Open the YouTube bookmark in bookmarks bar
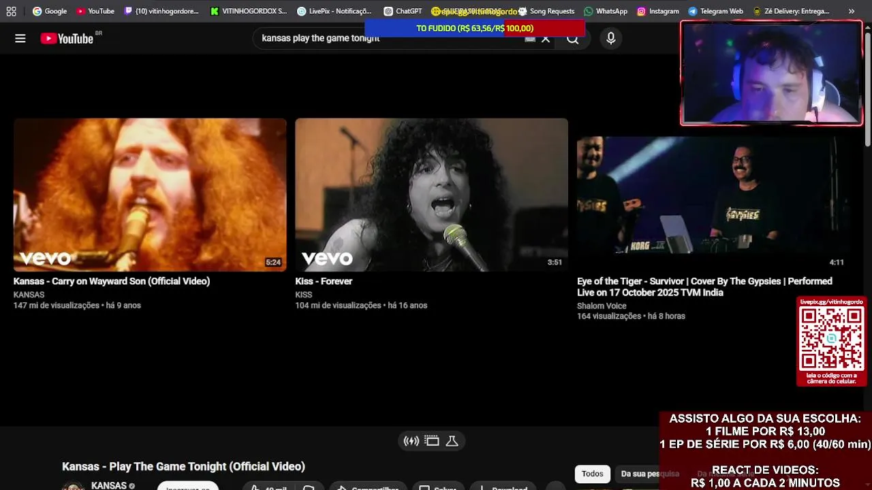 click(95, 11)
